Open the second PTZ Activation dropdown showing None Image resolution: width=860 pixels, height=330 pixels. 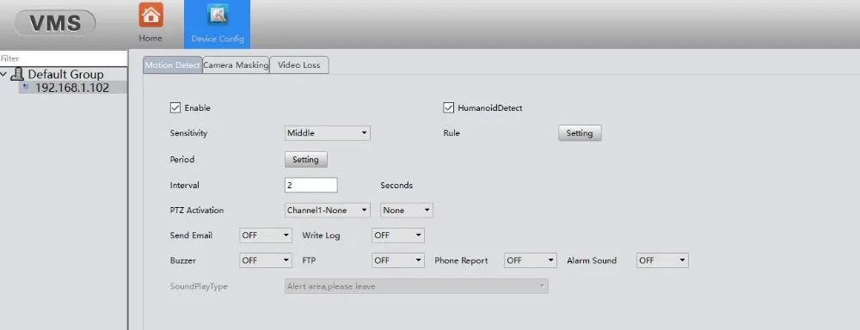point(407,210)
